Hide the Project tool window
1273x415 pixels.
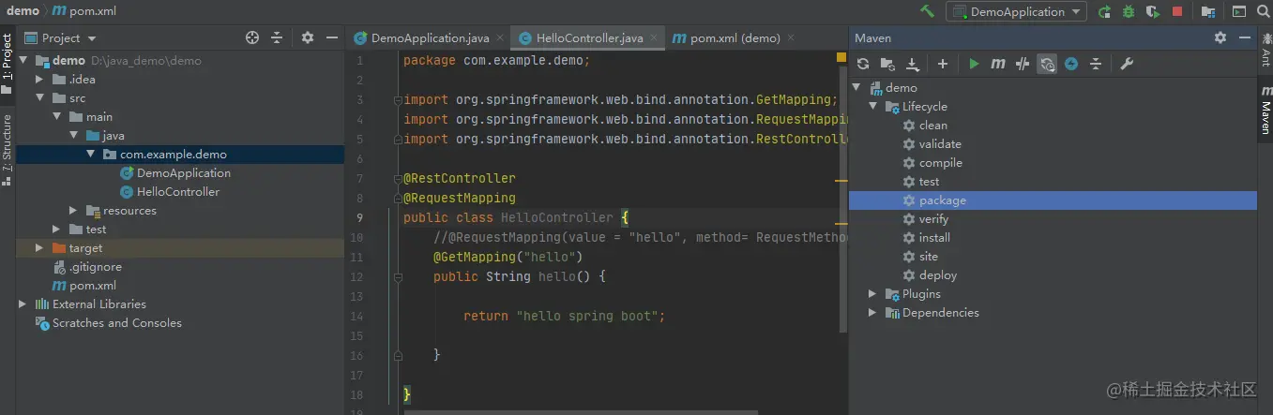(332, 37)
